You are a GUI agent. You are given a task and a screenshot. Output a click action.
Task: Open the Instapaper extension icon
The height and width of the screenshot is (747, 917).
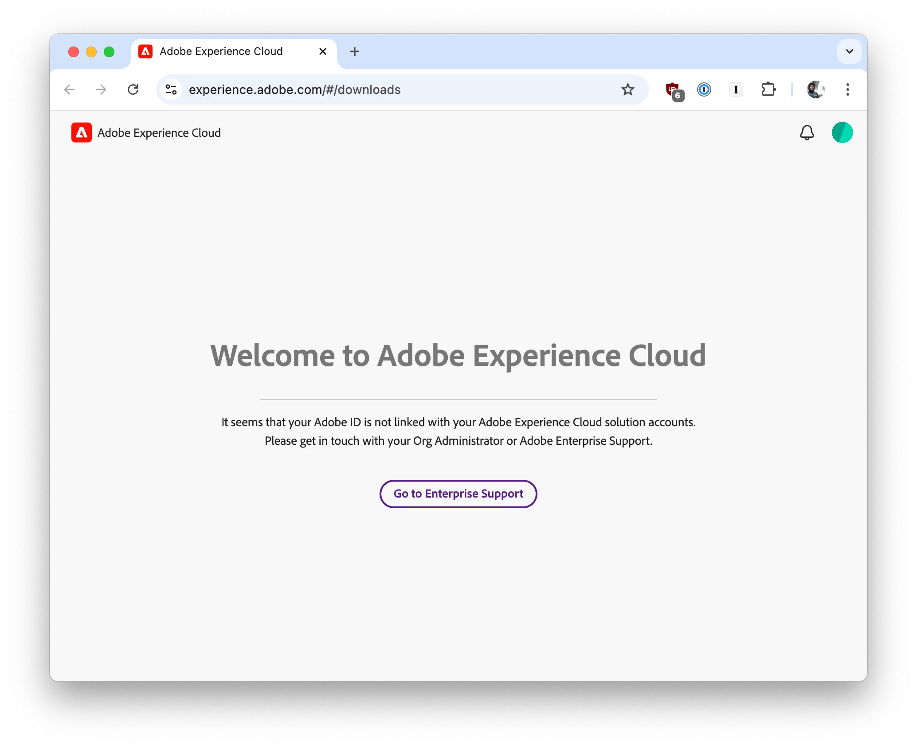(x=736, y=89)
